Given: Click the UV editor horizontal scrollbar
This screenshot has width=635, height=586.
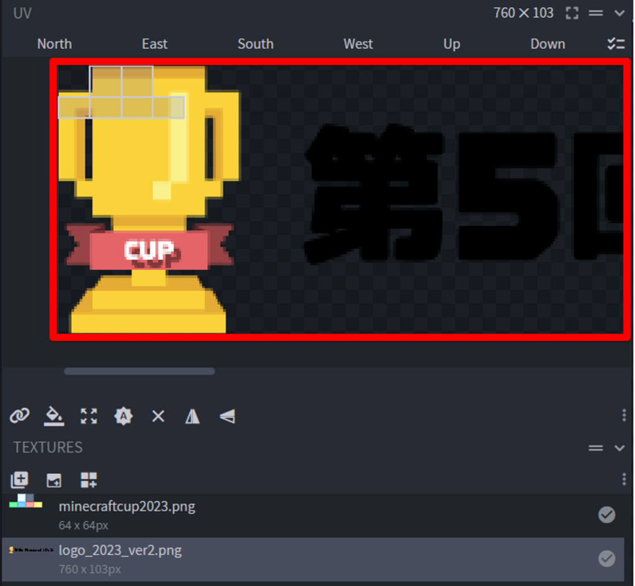Looking at the screenshot, I should [x=140, y=371].
